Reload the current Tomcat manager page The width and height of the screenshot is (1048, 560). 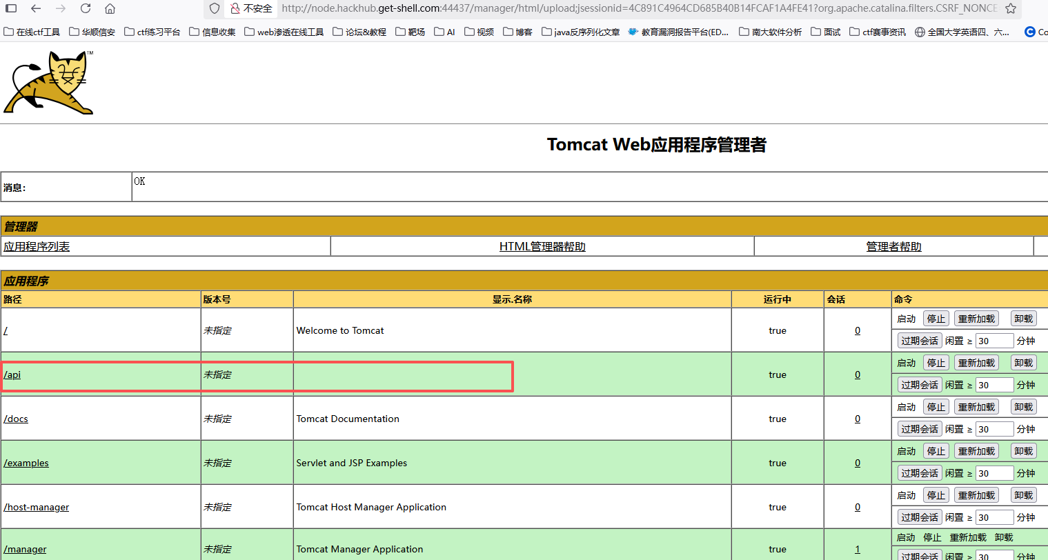86,8
